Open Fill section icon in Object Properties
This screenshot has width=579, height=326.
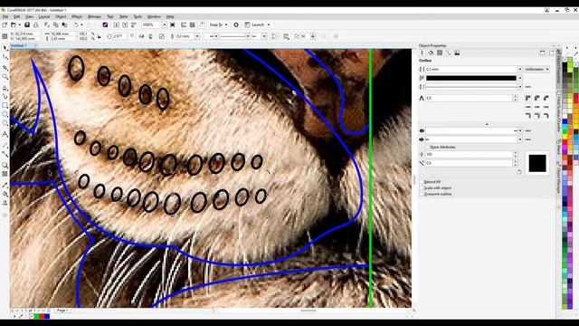(x=431, y=53)
